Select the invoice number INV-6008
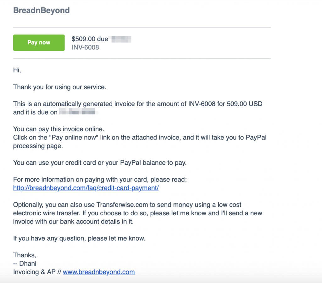 86,47
